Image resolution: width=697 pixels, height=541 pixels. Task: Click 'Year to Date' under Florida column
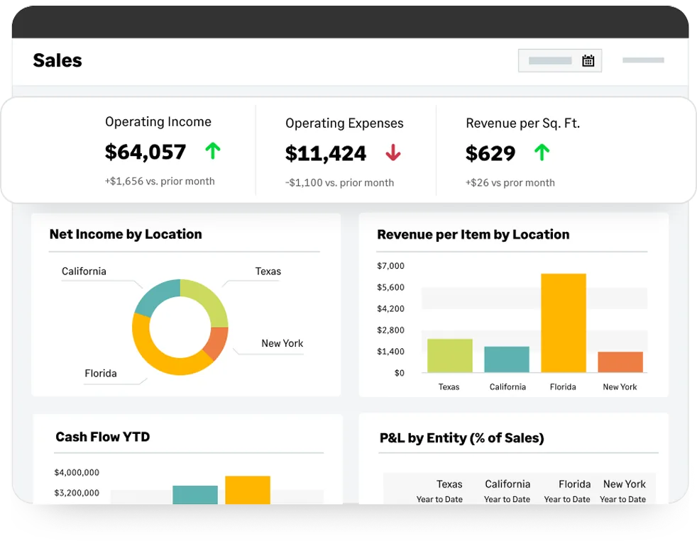tap(567, 499)
